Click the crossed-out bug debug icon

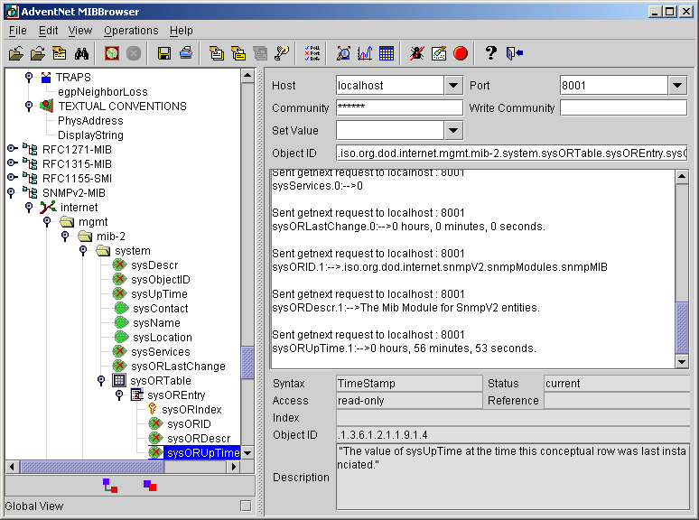pyautogui.click(x=417, y=53)
